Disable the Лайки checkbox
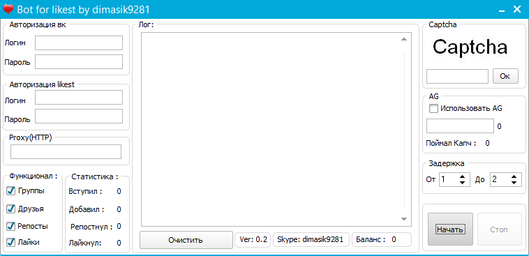The image size is (529, 256). 11,242
